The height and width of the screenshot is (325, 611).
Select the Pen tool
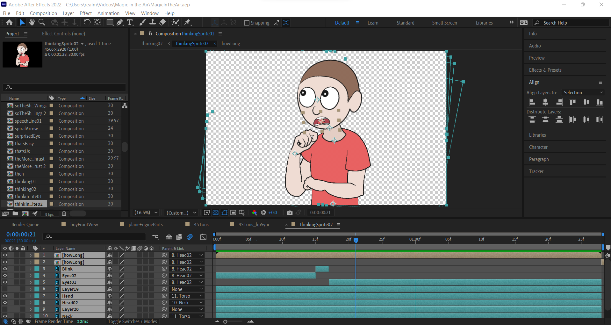coord(120,22)
